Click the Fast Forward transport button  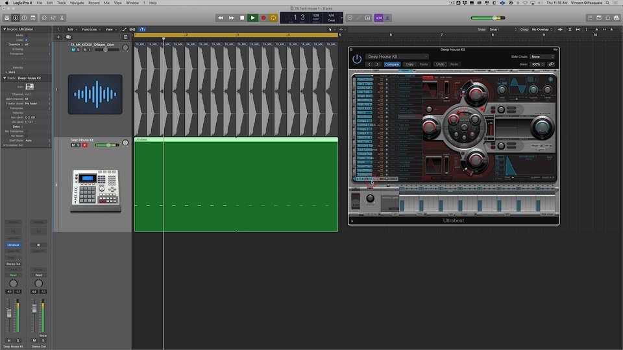pyautogui.click(x=231, y=18)
